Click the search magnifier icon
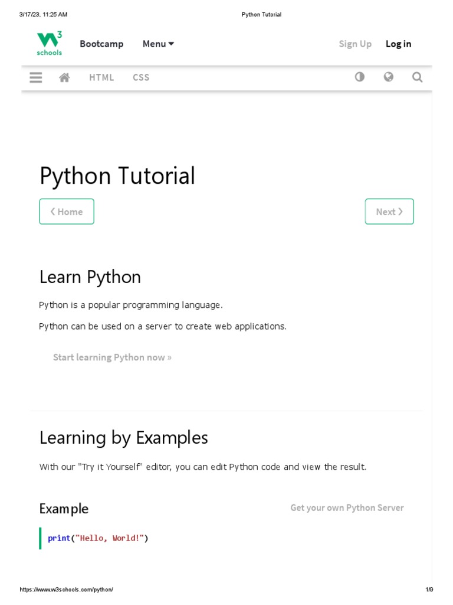This screenshot has width=453, height=605. [x=417, y=77]
